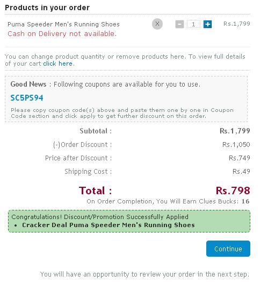
Task: Click the Subtotal amount Rs.1,799
Action: [235, 131]
